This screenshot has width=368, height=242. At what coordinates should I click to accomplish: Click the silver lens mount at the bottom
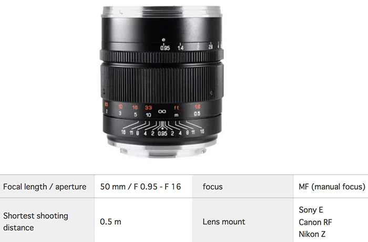[162, 146]
